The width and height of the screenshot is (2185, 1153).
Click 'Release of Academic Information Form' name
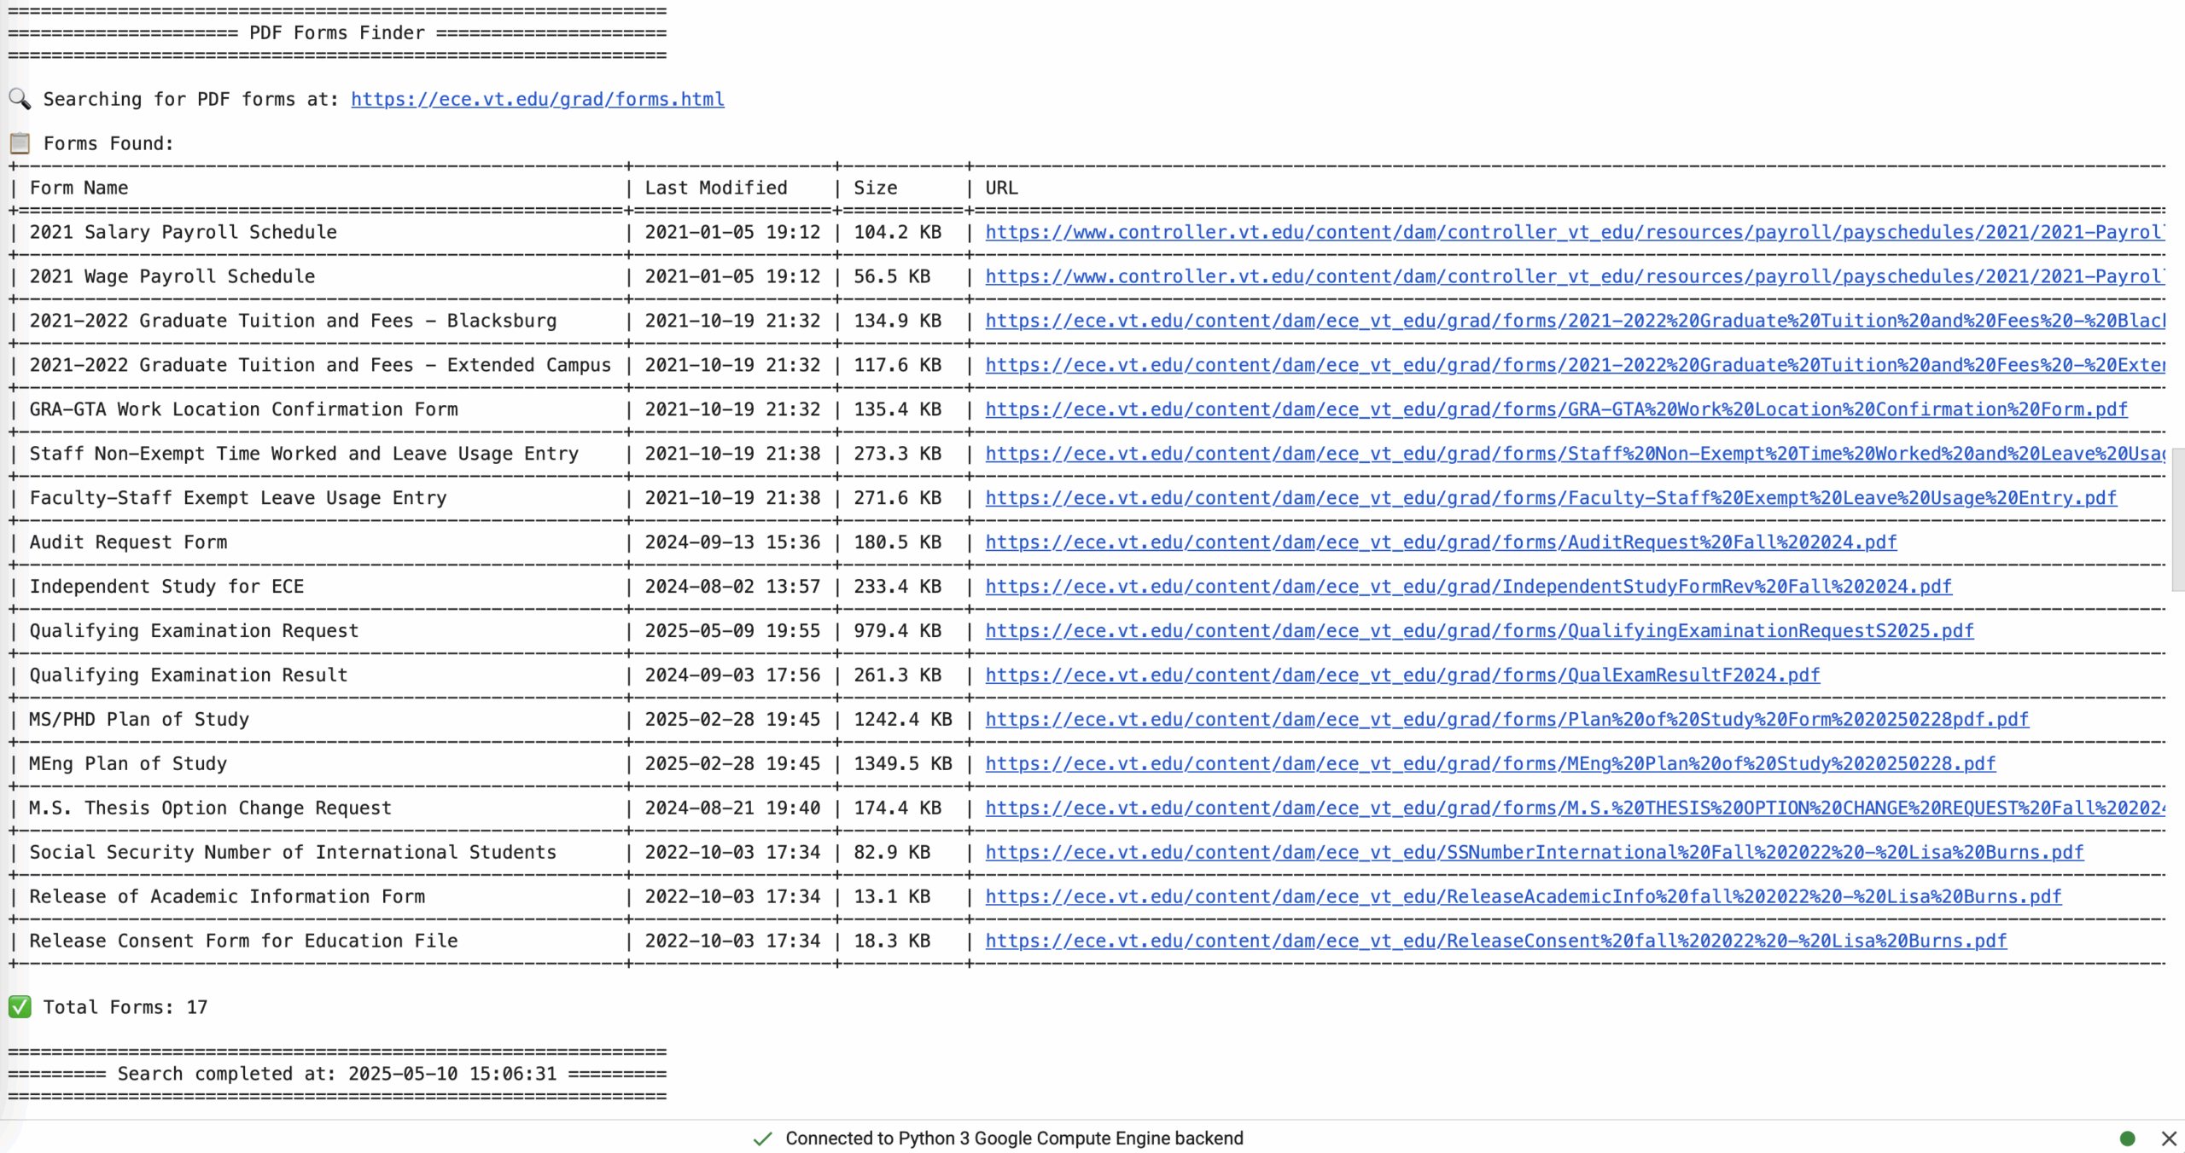click(x=227, y=897)
